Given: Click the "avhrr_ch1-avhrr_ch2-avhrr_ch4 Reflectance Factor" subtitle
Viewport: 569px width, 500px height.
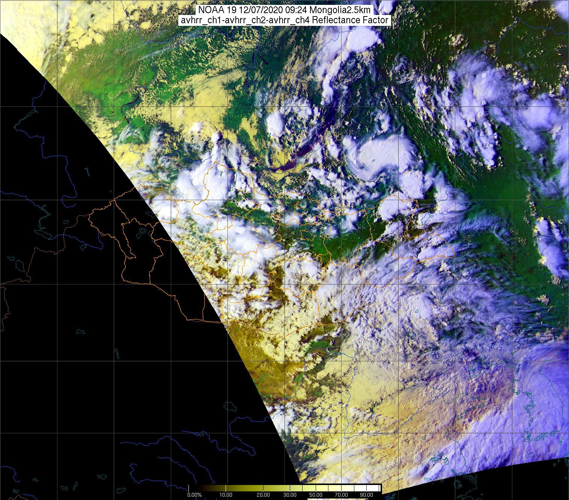Looking at the screenshot, I should (284, 21).
